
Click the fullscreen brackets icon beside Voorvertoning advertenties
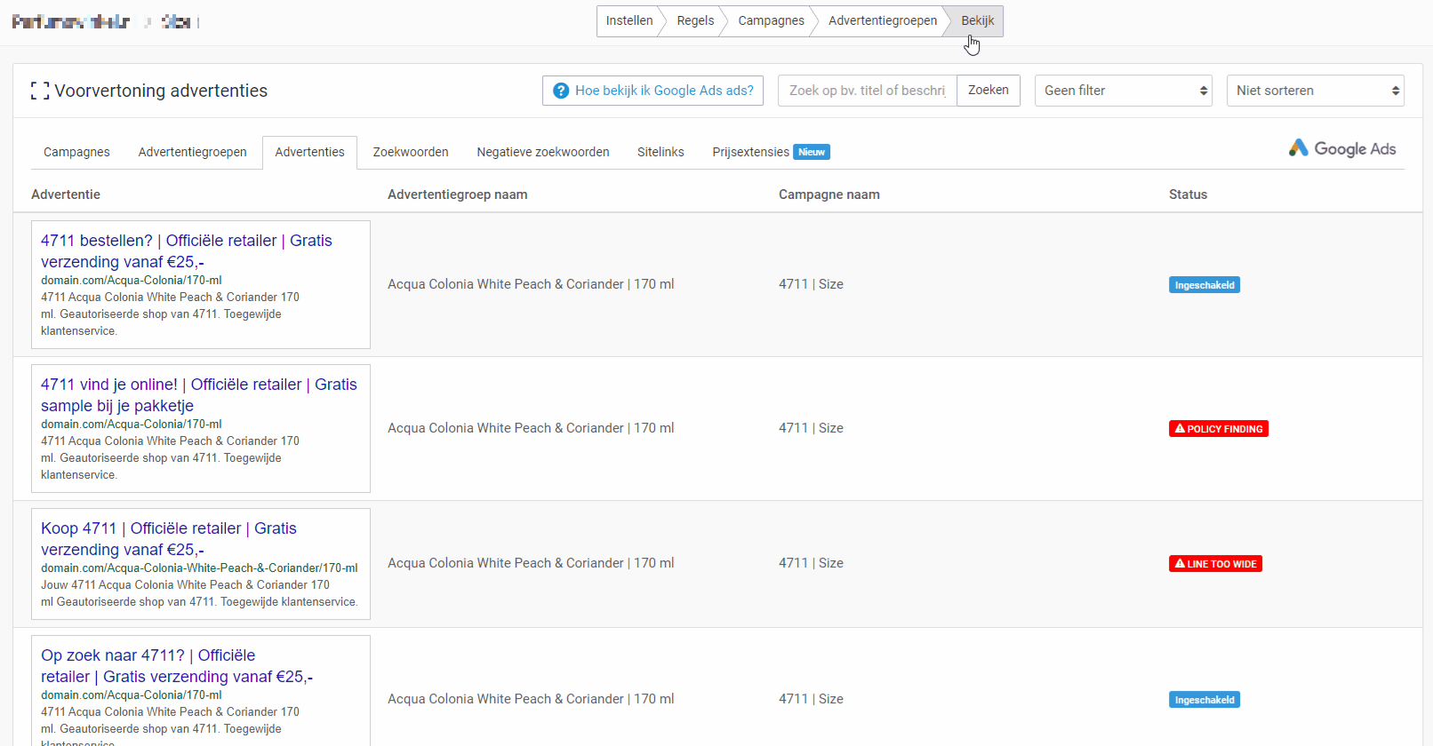click(39, 91)
